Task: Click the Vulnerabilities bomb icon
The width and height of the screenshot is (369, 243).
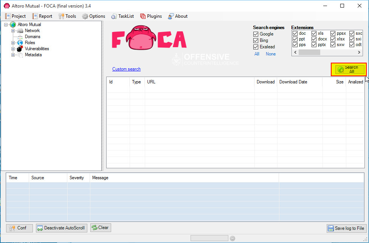Action: (20, 49)
